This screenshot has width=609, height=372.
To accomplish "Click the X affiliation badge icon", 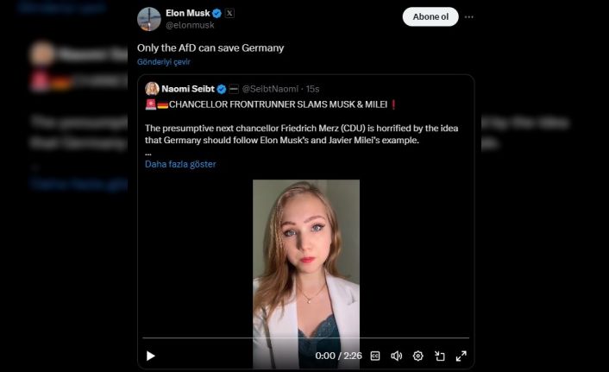I will point(229,13).
